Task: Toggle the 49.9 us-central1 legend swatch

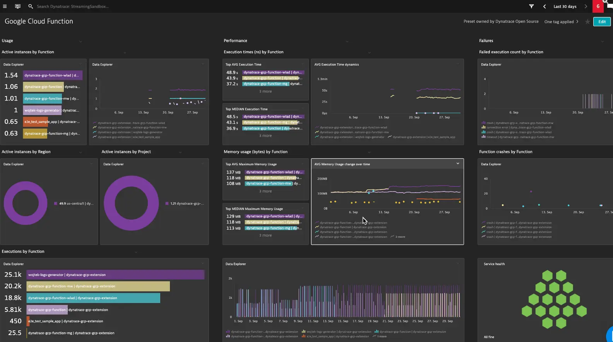Action: point(56,203)
